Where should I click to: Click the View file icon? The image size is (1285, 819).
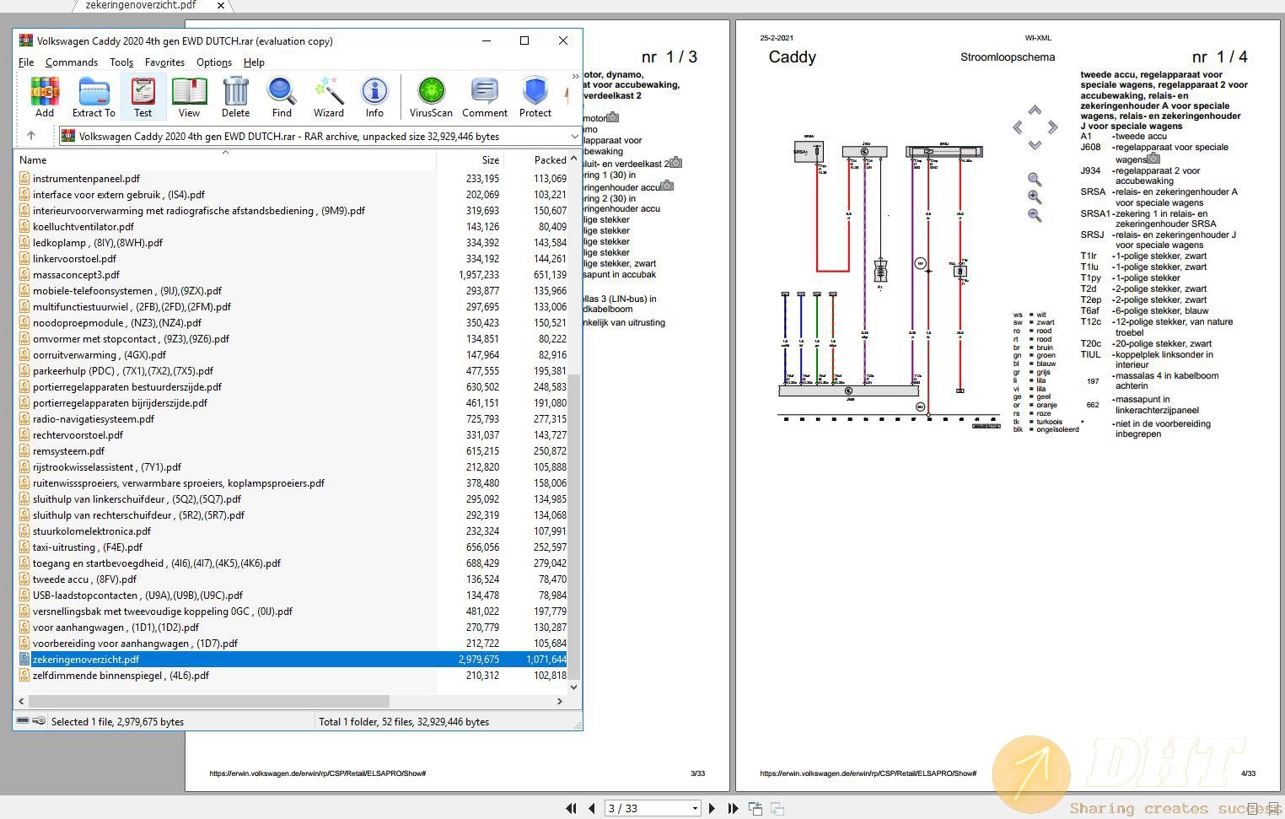190,97
